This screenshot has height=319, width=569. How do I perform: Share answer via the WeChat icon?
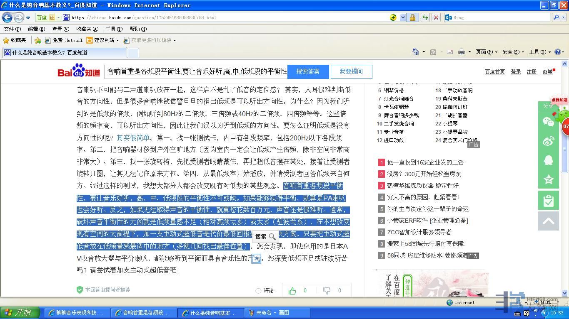coord(548,121)
